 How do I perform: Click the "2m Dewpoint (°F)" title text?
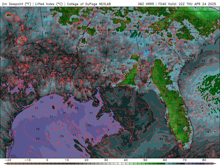point(16,4)
